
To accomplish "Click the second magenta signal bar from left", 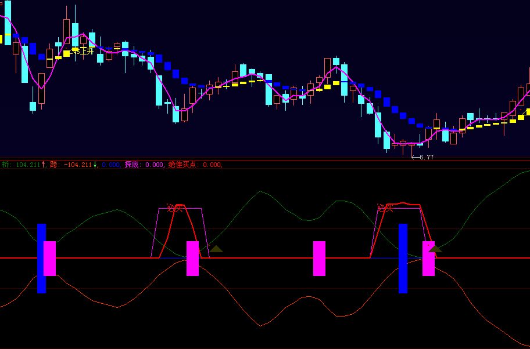I will click(192, 258).
